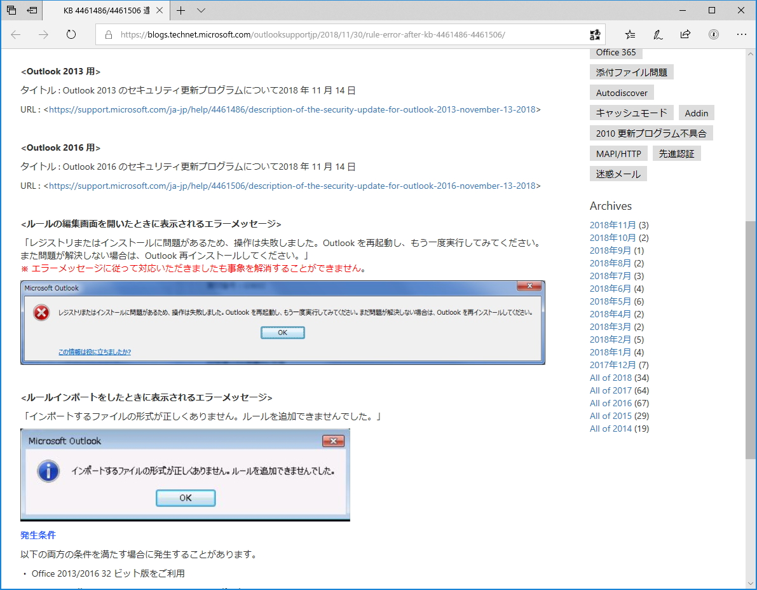Add this page to favorites with star icon

click(629, 35)
